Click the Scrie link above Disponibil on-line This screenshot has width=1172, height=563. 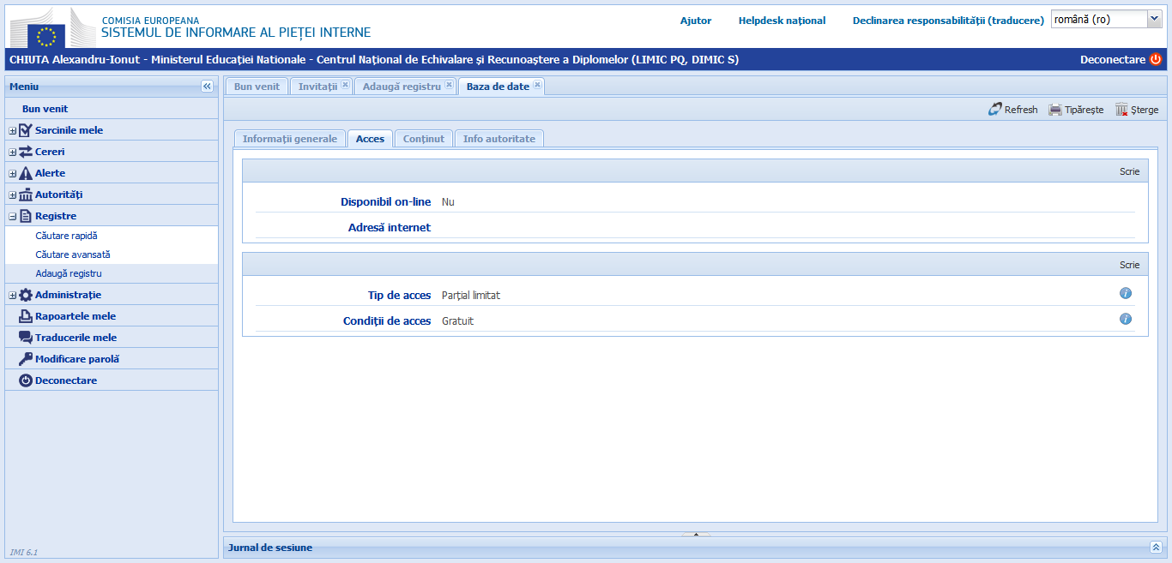pyautogui.click(x=1129, y=171)
